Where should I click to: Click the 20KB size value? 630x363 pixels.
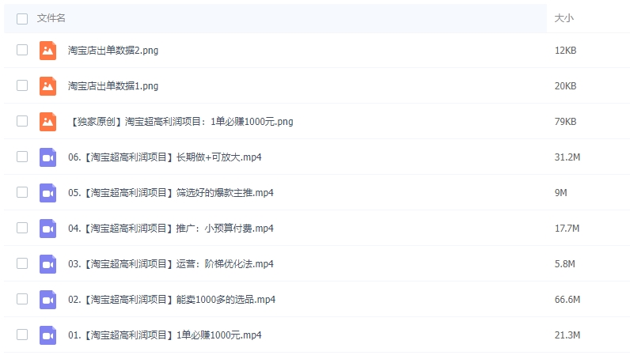point(565,86)
